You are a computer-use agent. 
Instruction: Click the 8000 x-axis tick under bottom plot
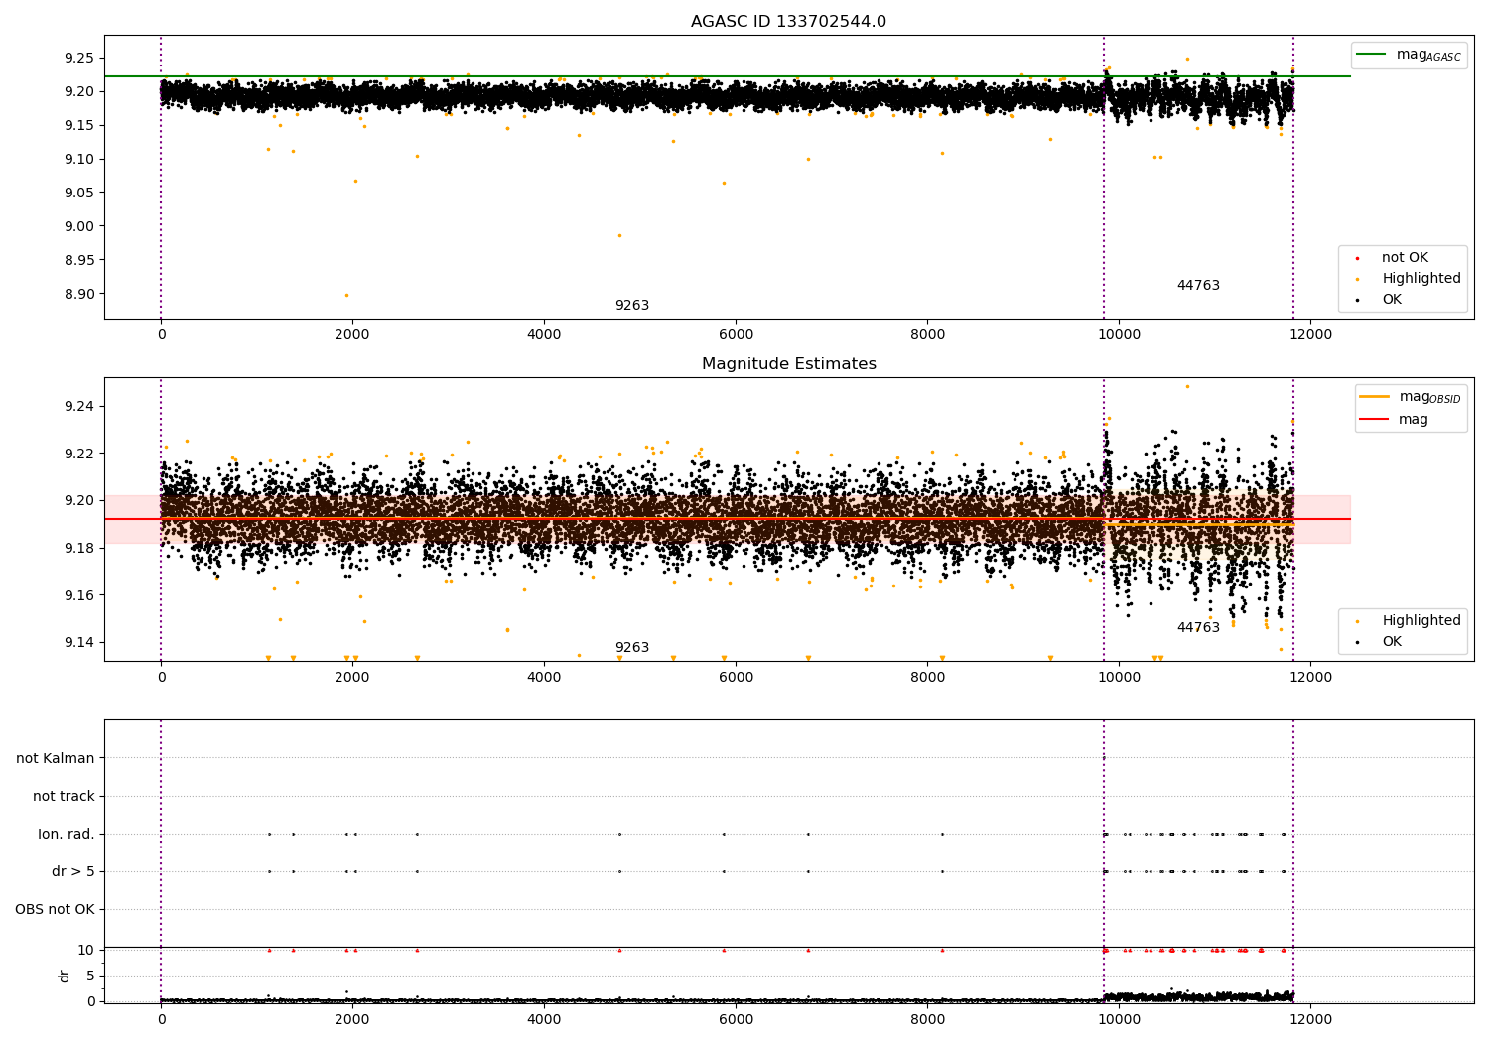(927, 1020)
